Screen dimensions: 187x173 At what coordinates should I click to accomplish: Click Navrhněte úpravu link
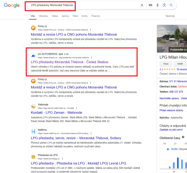[169, 98]
